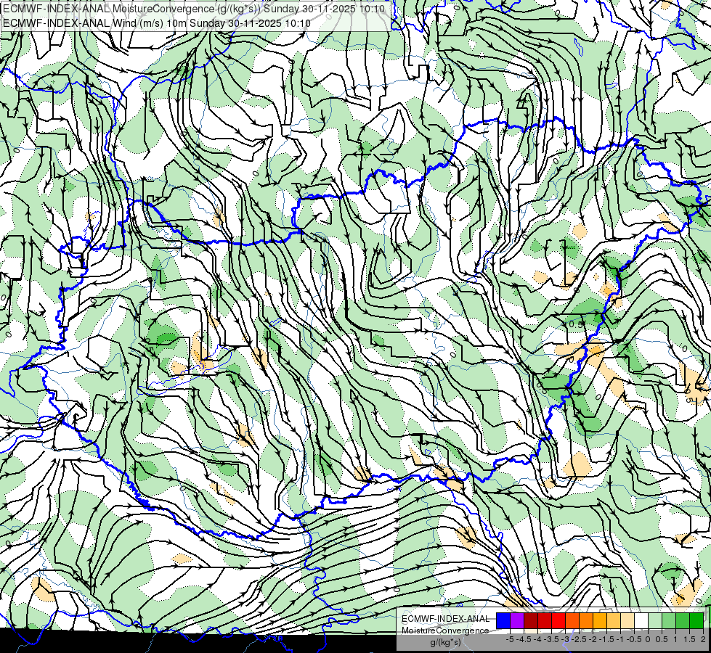Click the MoistureConvergence title line at top

194,9
